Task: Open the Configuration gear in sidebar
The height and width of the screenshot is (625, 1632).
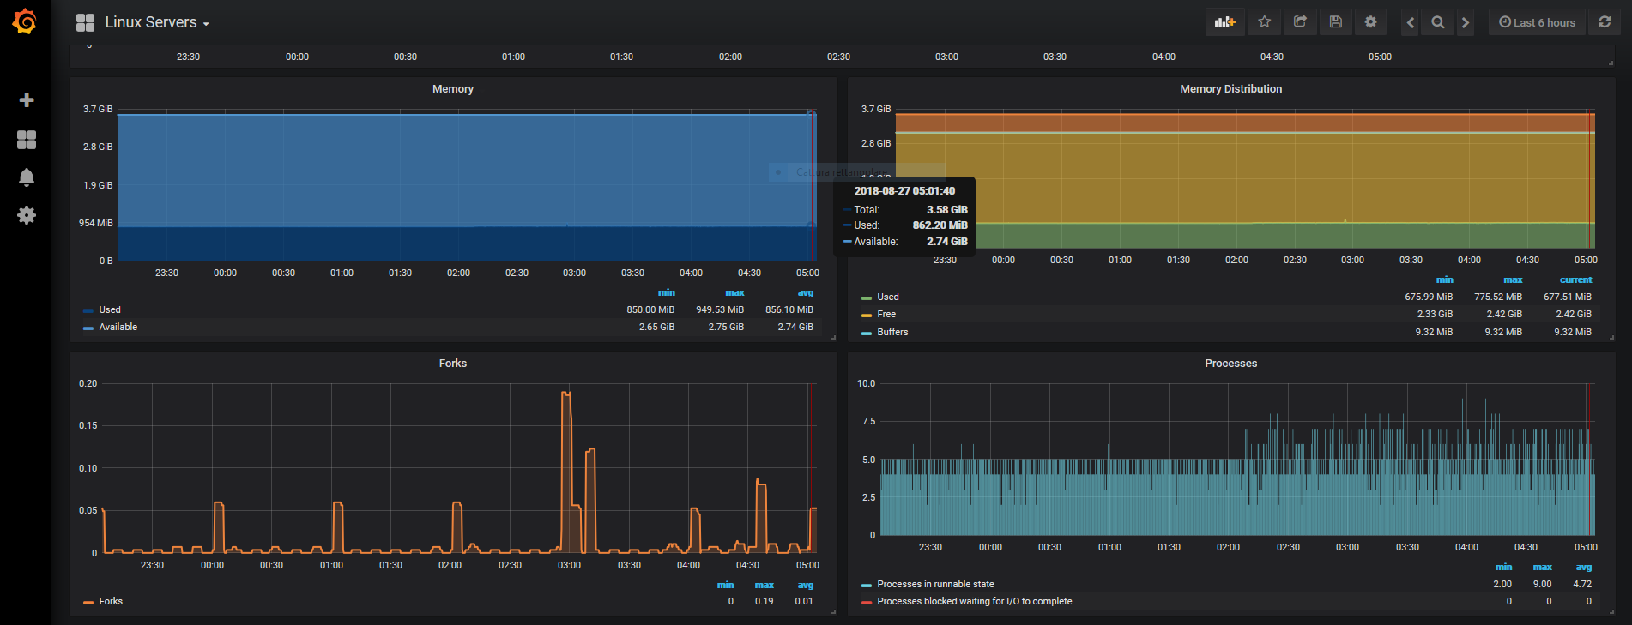Action: (27, 215)
